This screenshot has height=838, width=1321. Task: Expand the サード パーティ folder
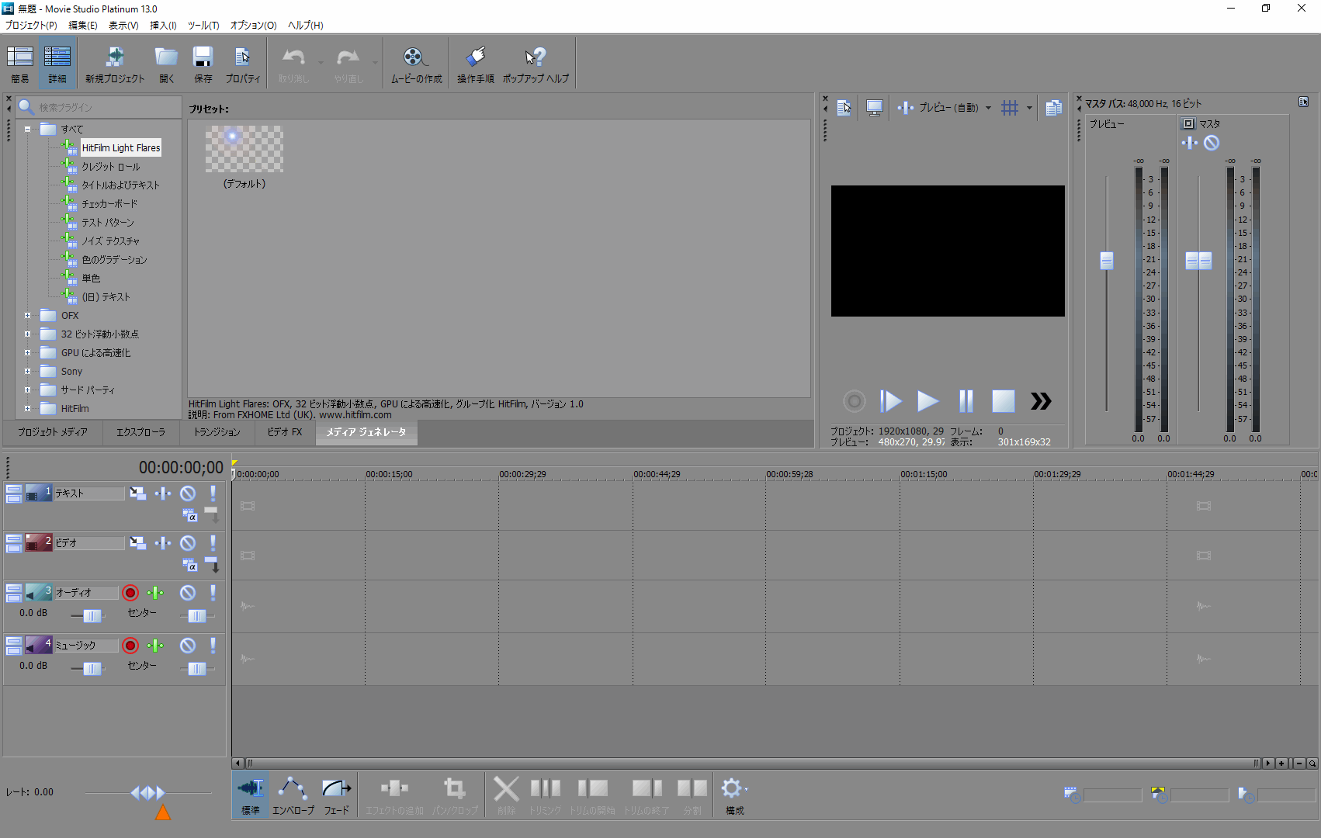tap(27, 390)
